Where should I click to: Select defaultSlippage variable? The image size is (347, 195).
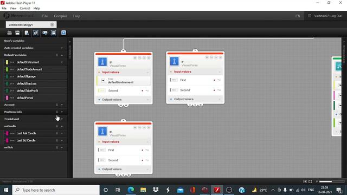[x=26, y=76]
